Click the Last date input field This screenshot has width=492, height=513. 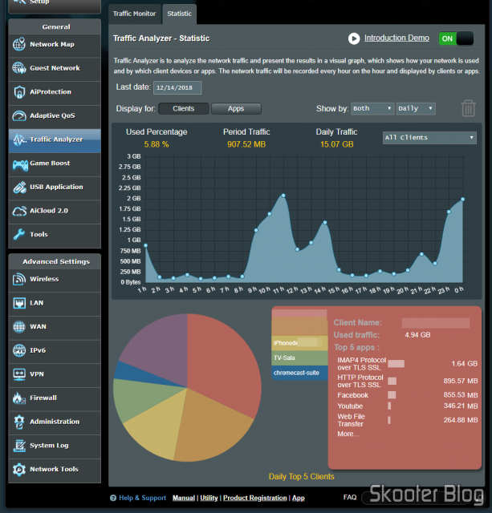(x=177, y=87)
